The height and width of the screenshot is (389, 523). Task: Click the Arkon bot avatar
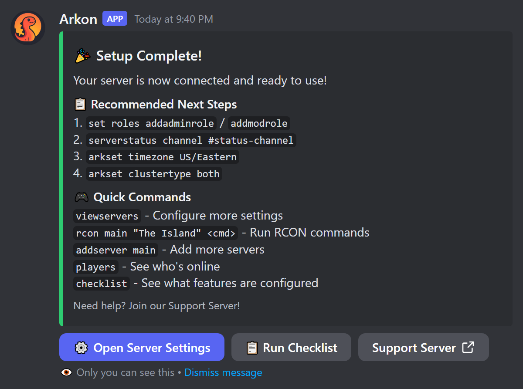(x=28, y=28)
